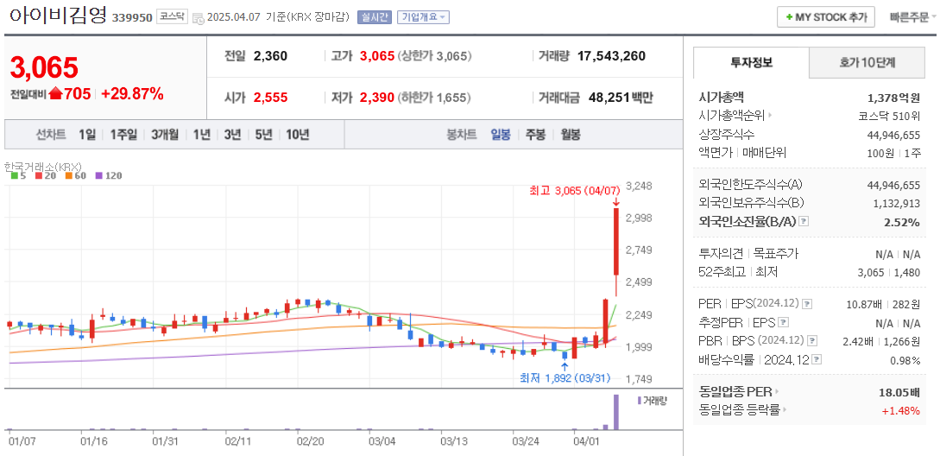Select the 3년 line chart period
The image size is (940, 456).
[x=232, y=135]
